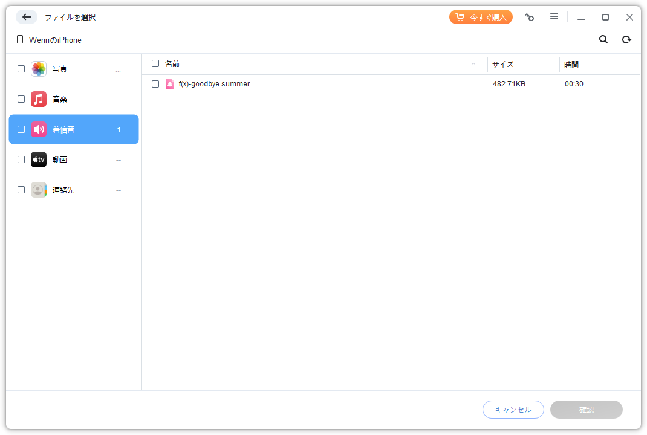Tick the f(x)-goodbye summer checkbox
Viewport: 647px width, 435px height.
[x=155, y=84]
